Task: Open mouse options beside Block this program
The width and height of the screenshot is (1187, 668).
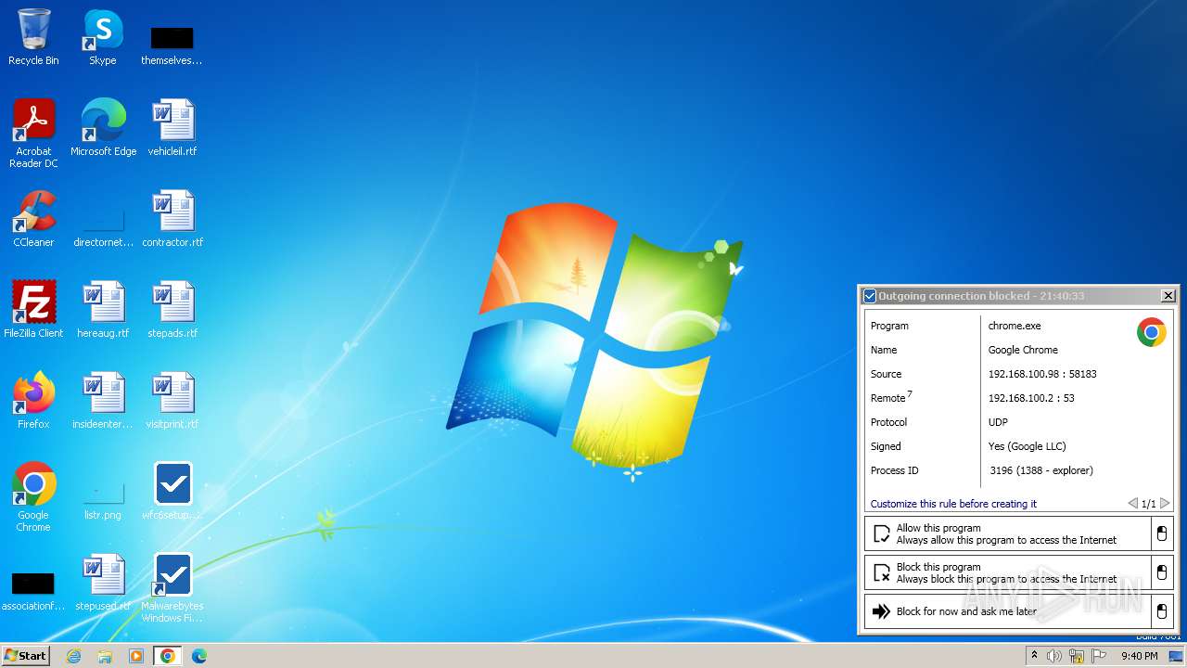Action: [x=1161, y=573]
